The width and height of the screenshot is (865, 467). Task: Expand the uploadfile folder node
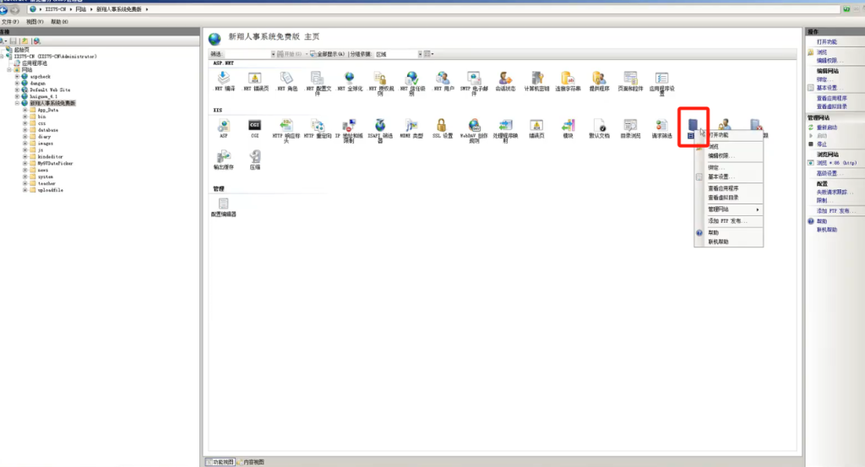(24, 190)
